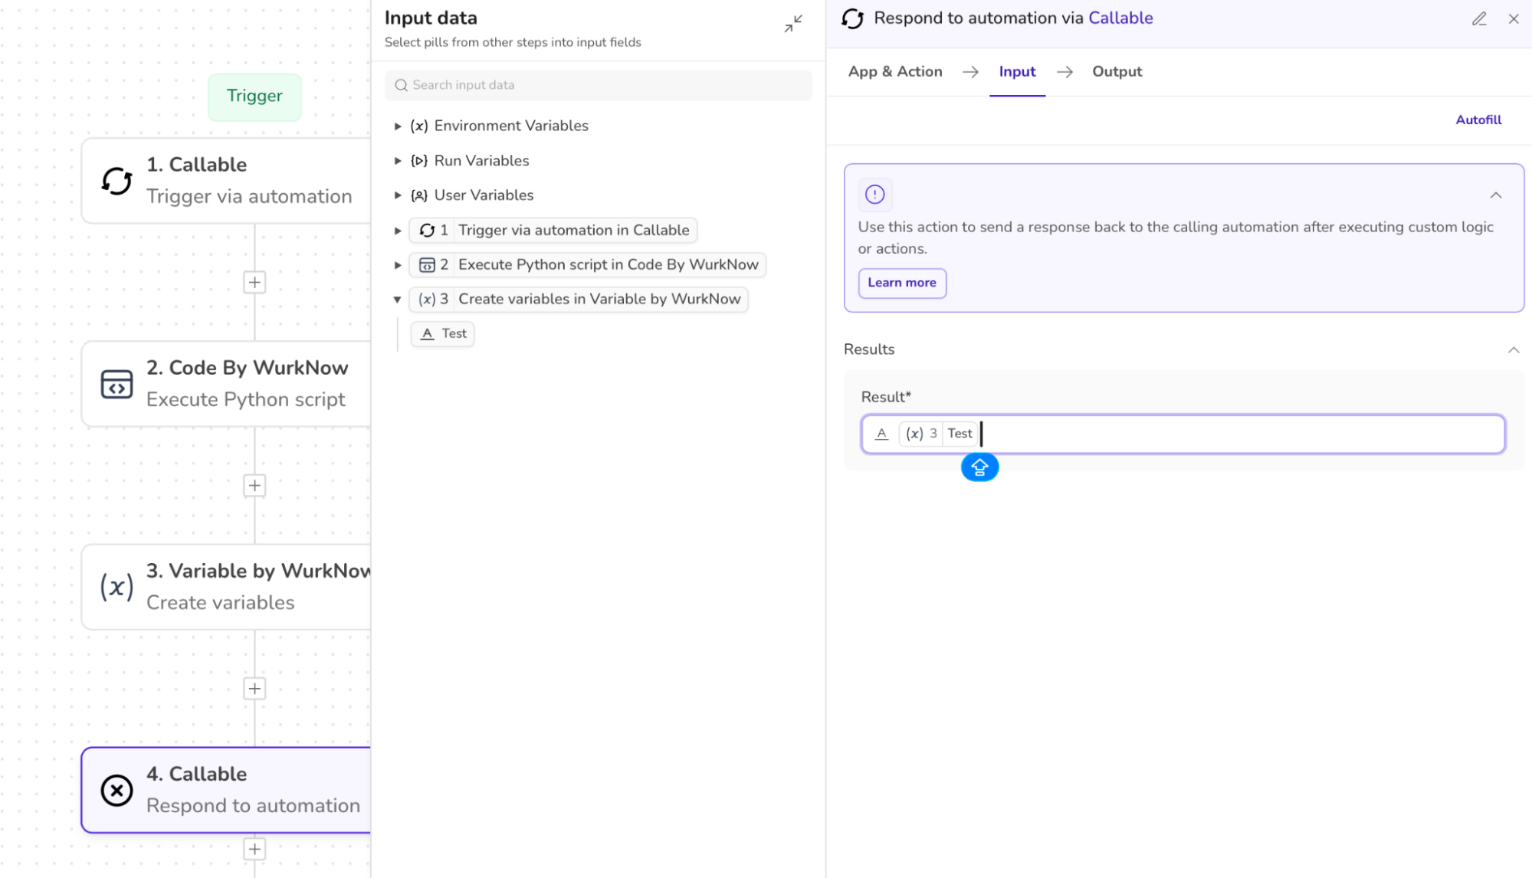Switch to the Output tab
Image resolution: width=1532 pixels, height=878 pixels.
[1117, 71]
